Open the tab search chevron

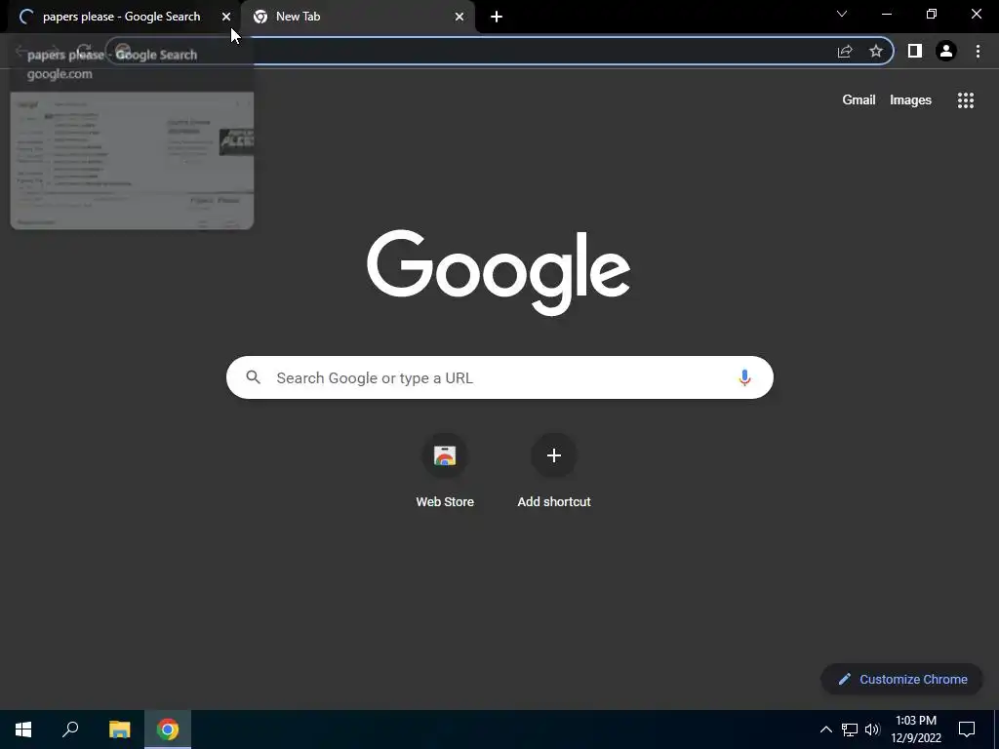click(x=842, y=14)
